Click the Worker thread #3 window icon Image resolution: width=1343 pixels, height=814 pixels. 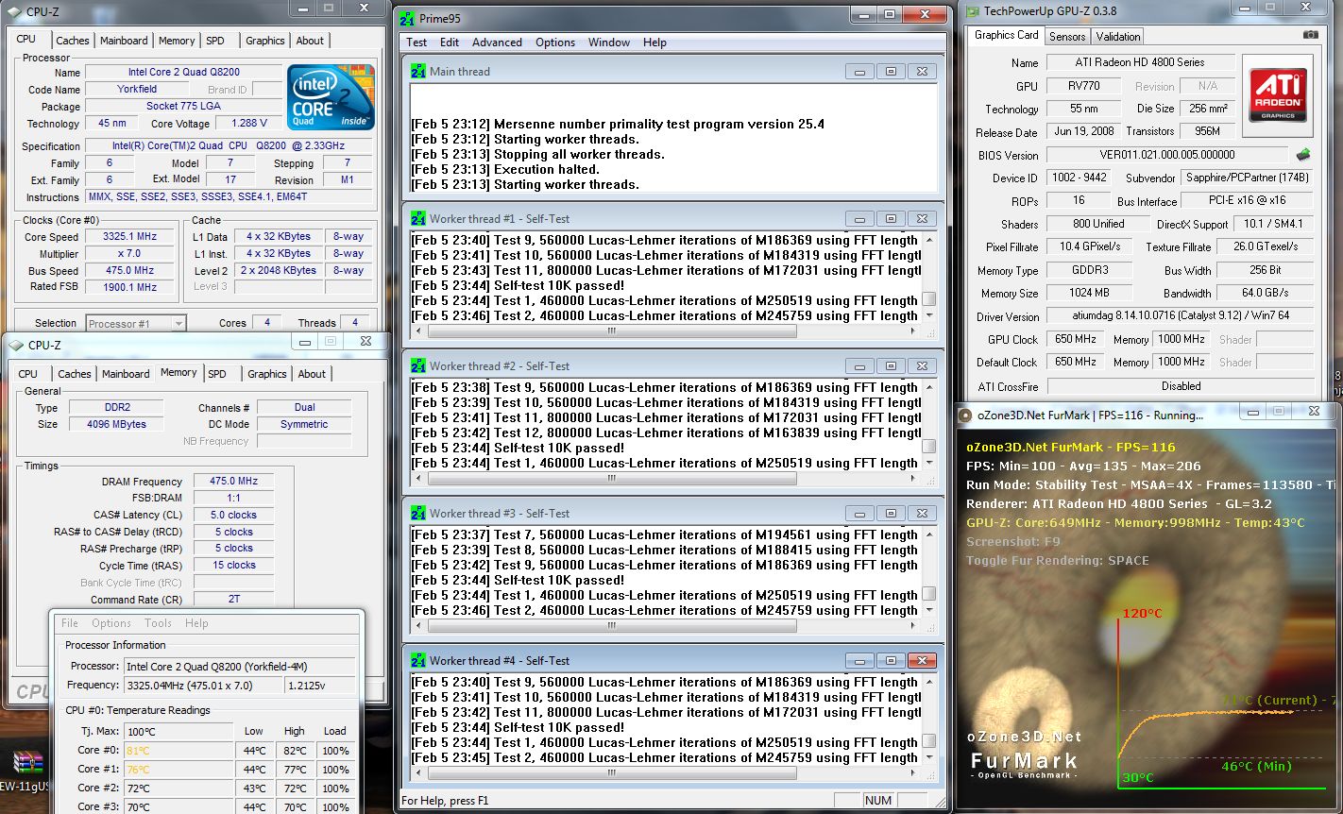click(418, 513)
